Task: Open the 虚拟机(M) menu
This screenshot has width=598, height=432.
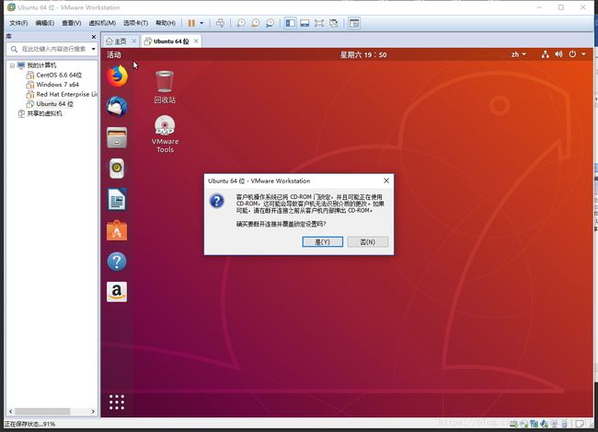Action: pyautogui.click(x=102, y=23)
